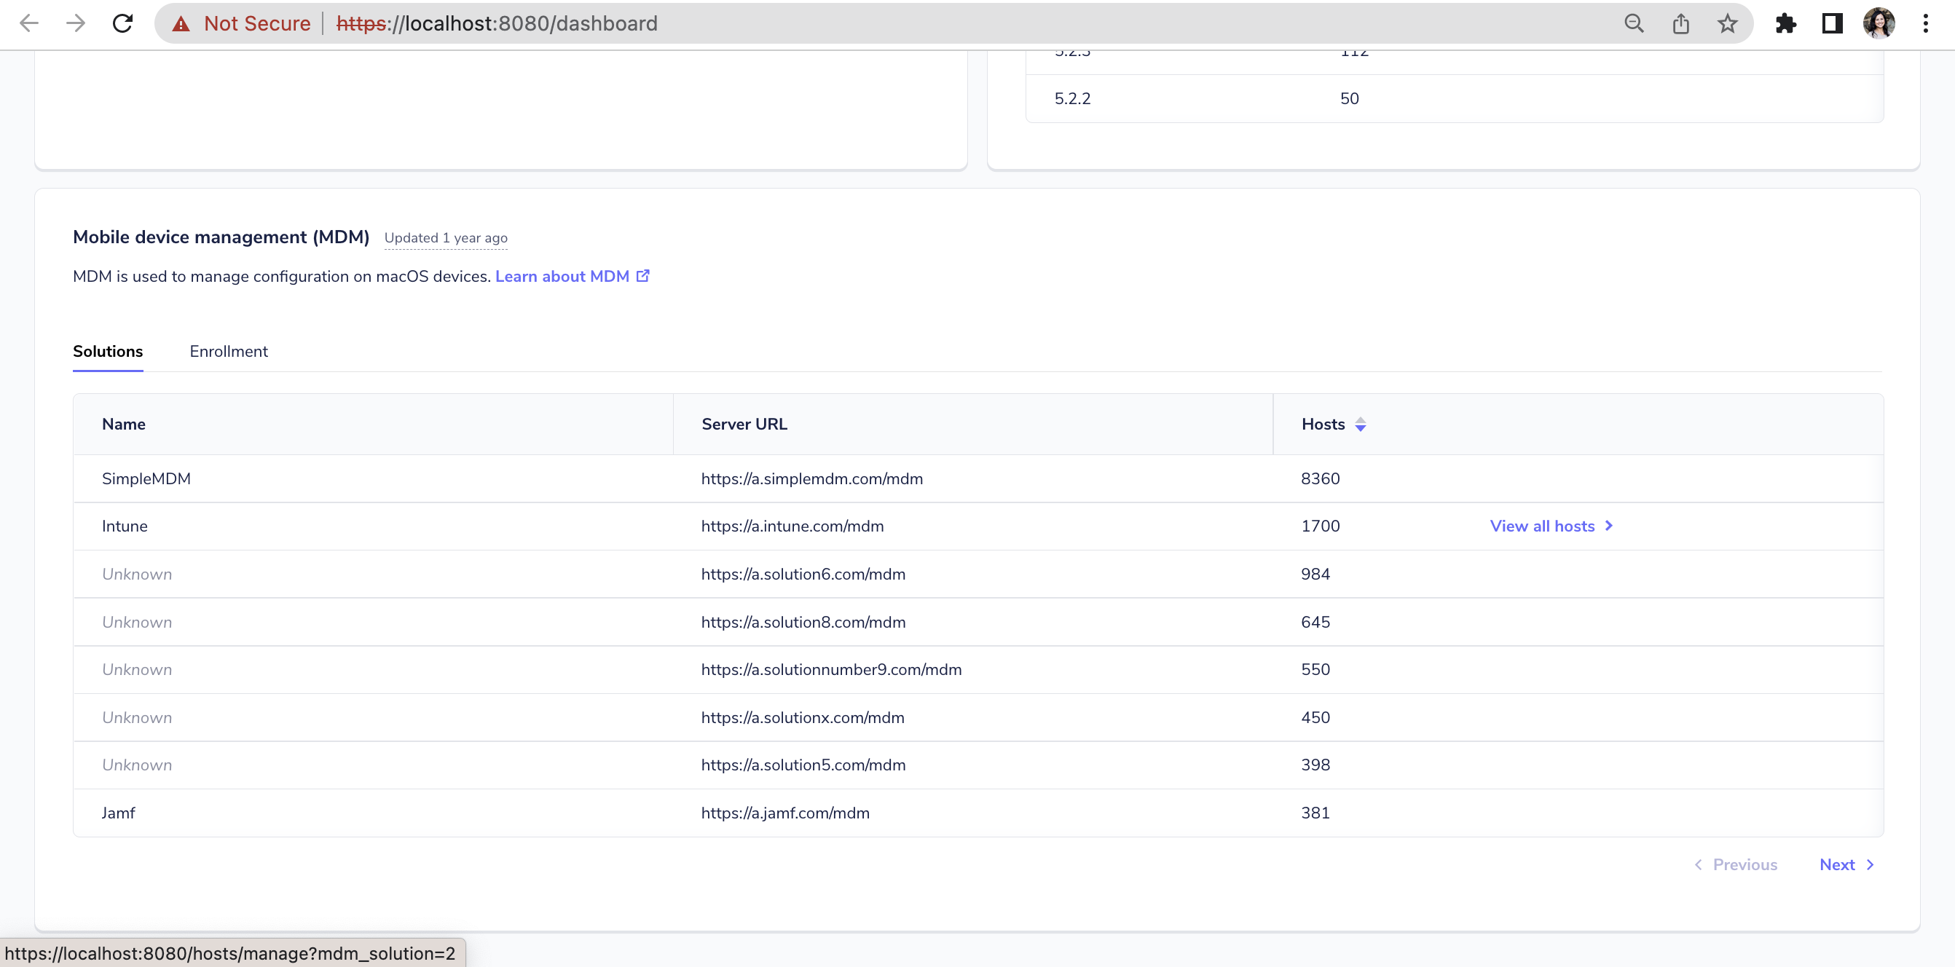The height and width of the screenshot is (967, 1955).
Task: Click the Not Secure warning icon
Action: [181, 23]
